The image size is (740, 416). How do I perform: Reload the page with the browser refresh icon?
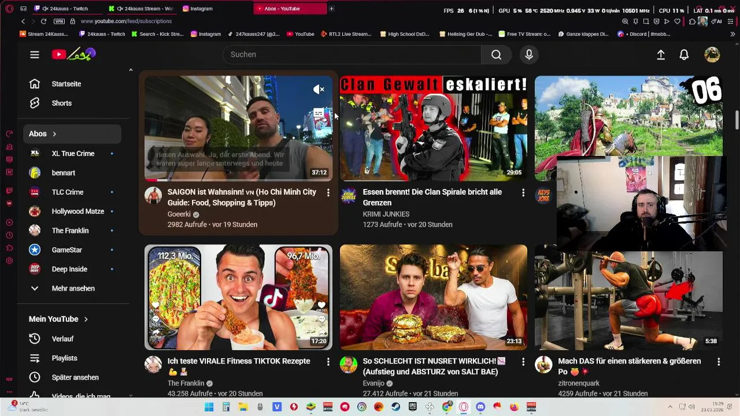[x=43, y=21]
